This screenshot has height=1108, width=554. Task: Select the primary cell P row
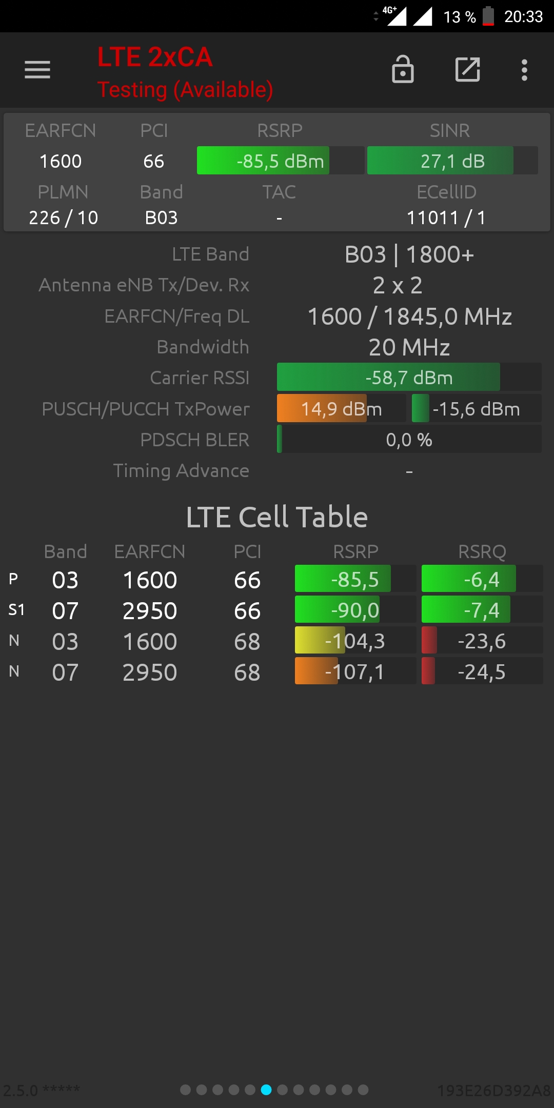coord(276,580)
